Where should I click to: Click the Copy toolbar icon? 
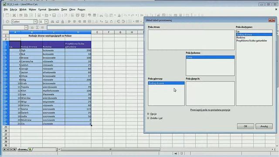point(106,16)
